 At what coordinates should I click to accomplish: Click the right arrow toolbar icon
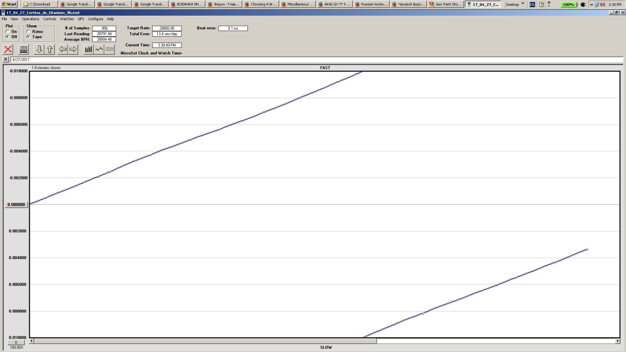pyautogui.click(x=73, y=49)
